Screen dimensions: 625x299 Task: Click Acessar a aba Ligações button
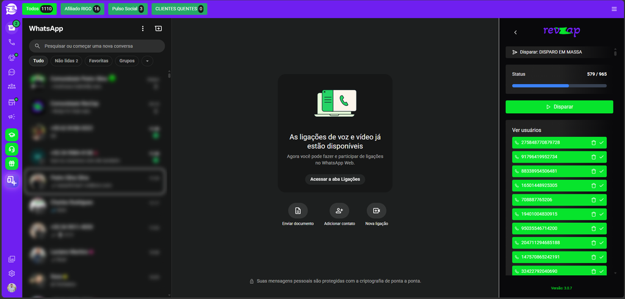pyautogui.click(x=335, y=179)
